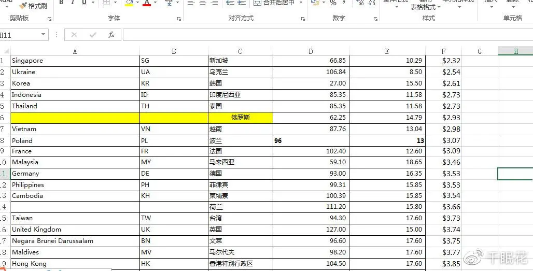This screenshot has height=271, width=533.
Task: Click the select-all corner of the sheet
Action: pyautogui.click(x=5, y=51)
